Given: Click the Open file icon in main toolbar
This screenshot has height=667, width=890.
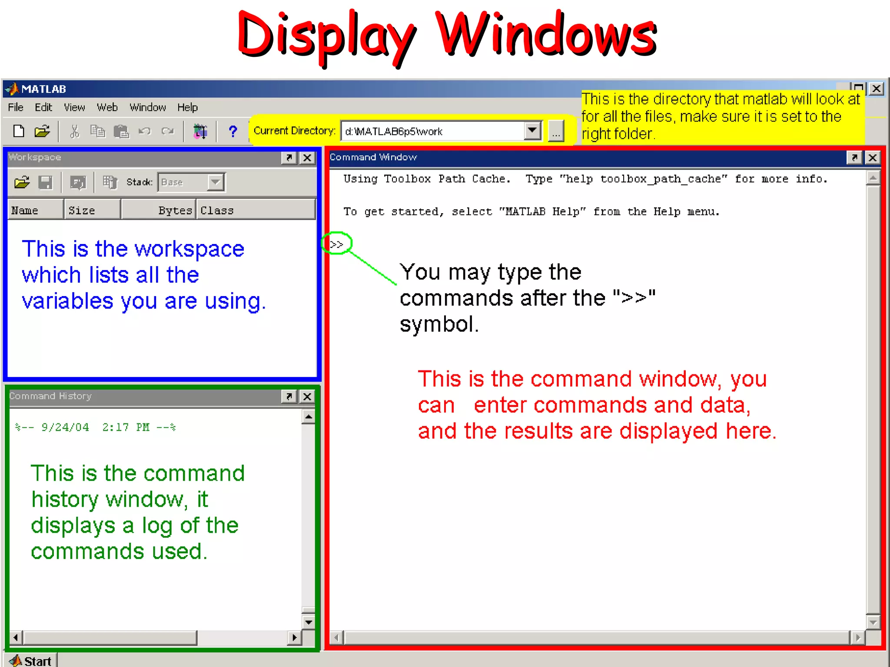Looking at the screenshot, I should tap(42, 131).
